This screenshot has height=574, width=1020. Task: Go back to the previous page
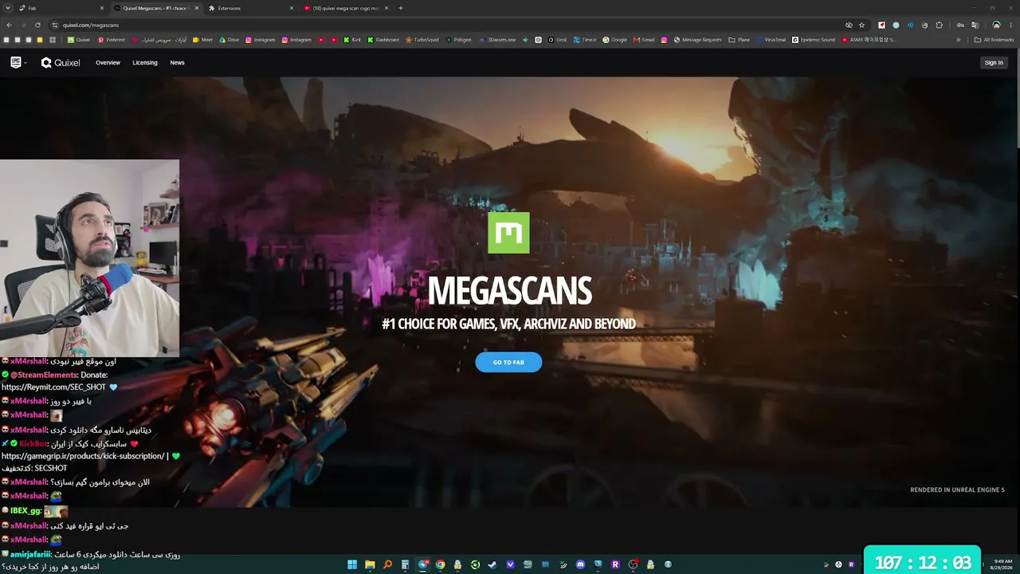click(10, 25)
